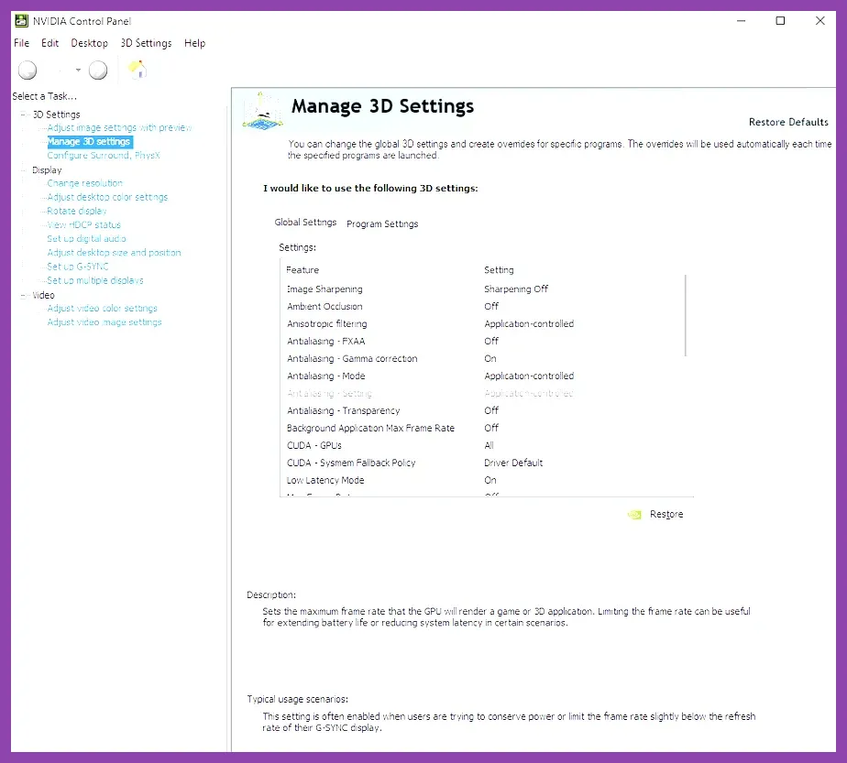The image size is (847, 763).
Task: Switch to the Program Settings tab
Action: 382,223
